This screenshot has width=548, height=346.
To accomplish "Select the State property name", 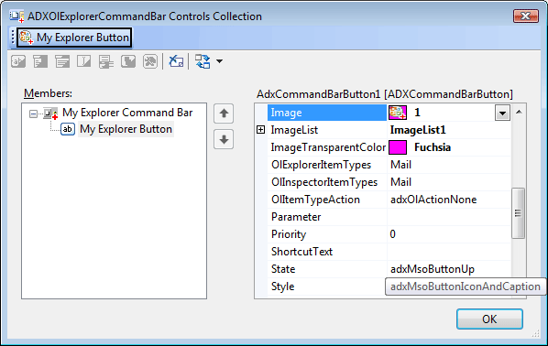I will pos(283,269).
